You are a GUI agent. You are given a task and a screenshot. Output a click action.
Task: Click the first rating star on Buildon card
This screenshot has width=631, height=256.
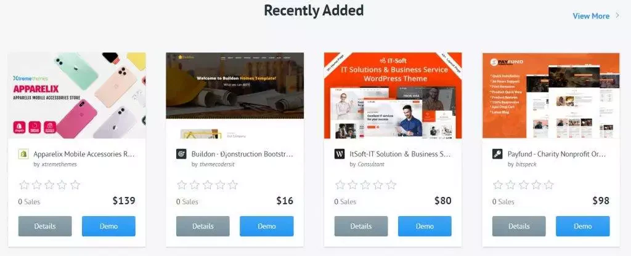pyautogui.click(x=182, y=185)
